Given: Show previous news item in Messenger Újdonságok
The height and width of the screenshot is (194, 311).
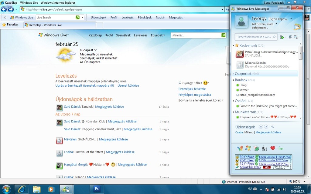Looking at the screenshot, I should (261, 127).
